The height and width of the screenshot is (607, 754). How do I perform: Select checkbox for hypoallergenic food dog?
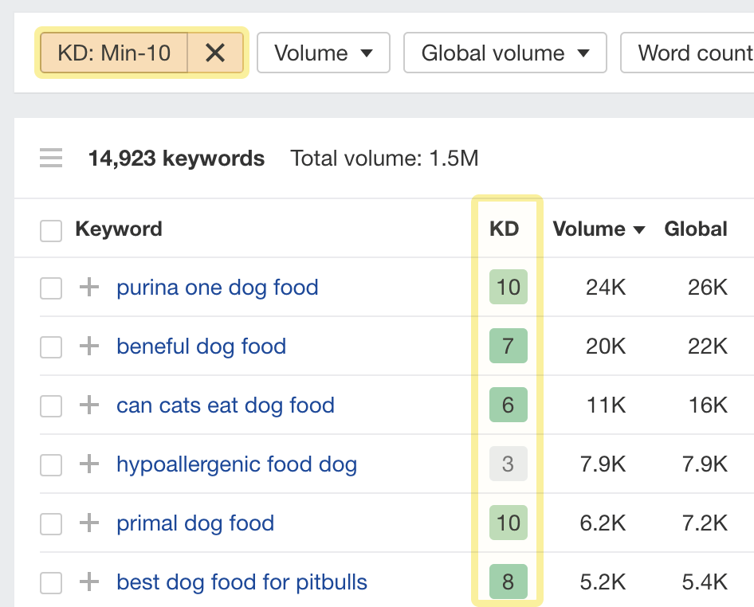click(51, 465)
